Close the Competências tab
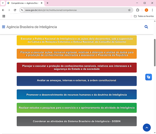The image size is (156, 134). (42, 3)
